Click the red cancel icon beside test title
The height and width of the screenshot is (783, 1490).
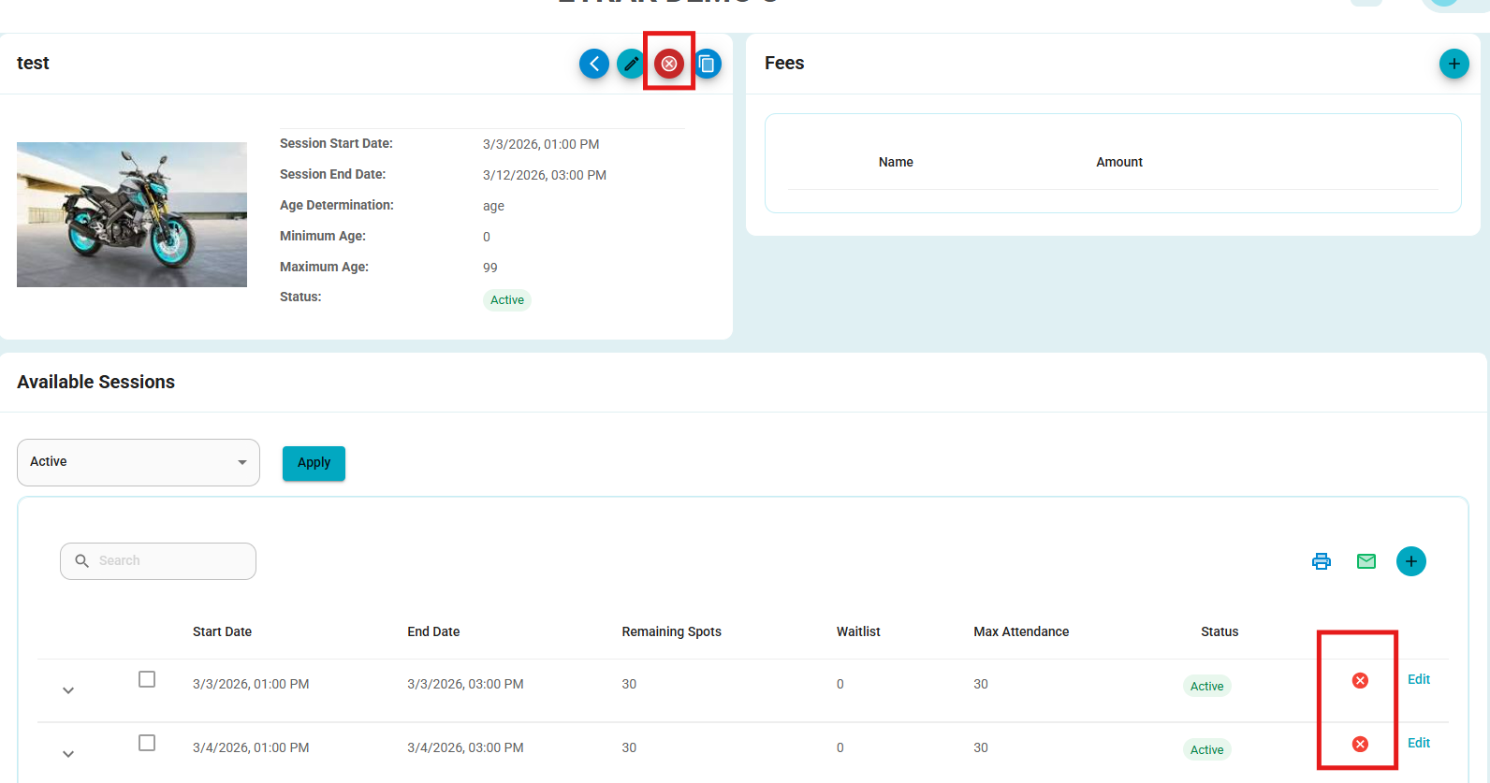tap(669, 64)
